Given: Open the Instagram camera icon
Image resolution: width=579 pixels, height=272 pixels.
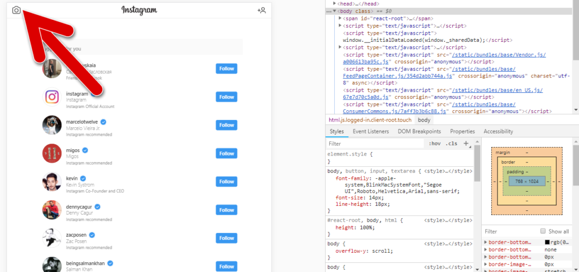Looking at the screenshot, I should click(16, 10).
